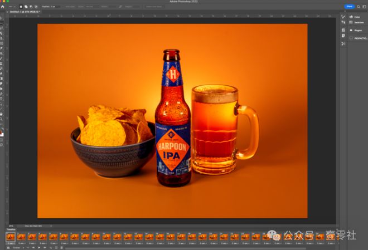Click the 25% zoom level field

[x=11, y=226]
